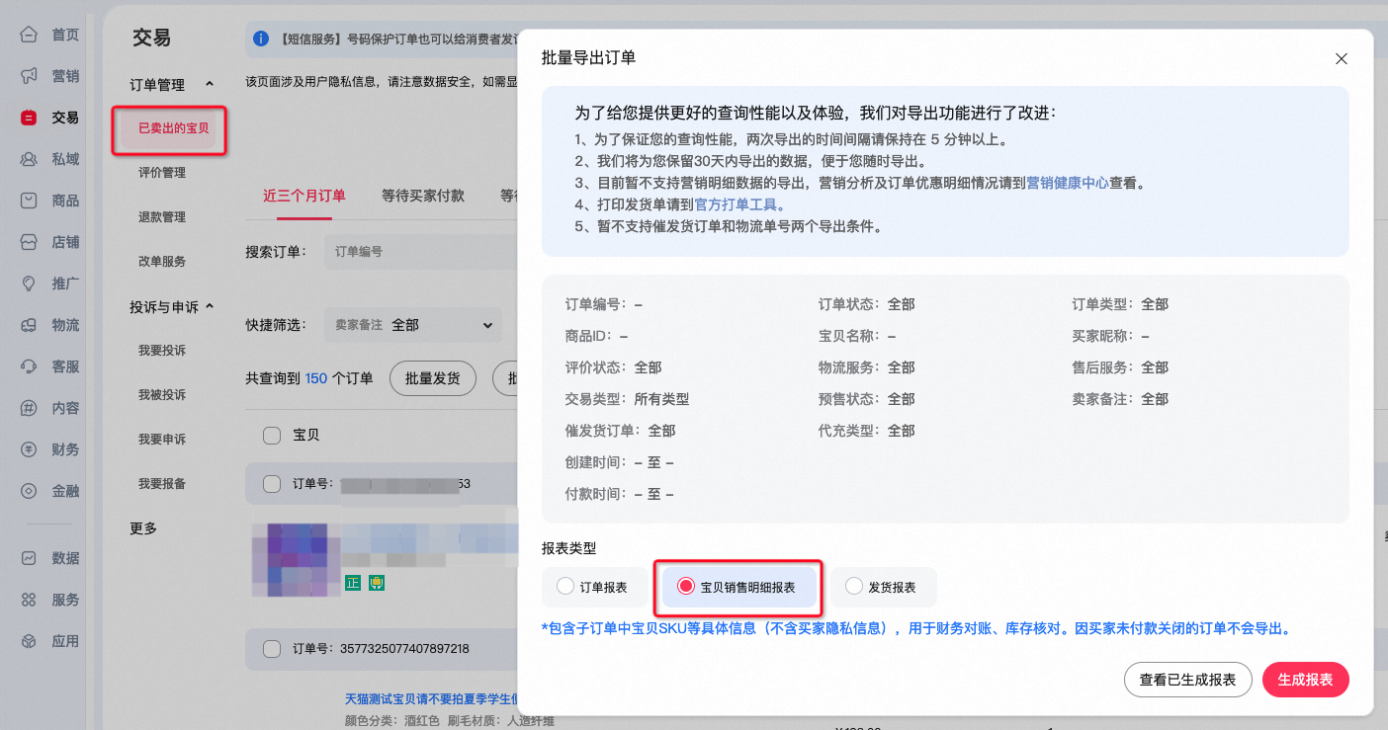Open 更多 in trade sidebar
The height and width of the screenshot is (730, 1388).
tap(143, 528)
